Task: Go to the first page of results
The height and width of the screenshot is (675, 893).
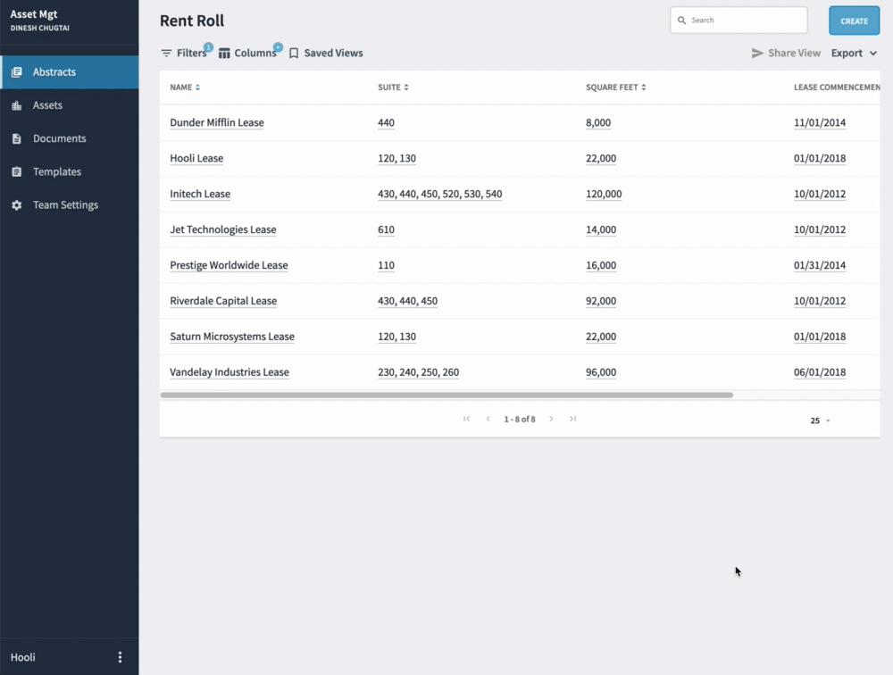Action: tap(466, 419)
